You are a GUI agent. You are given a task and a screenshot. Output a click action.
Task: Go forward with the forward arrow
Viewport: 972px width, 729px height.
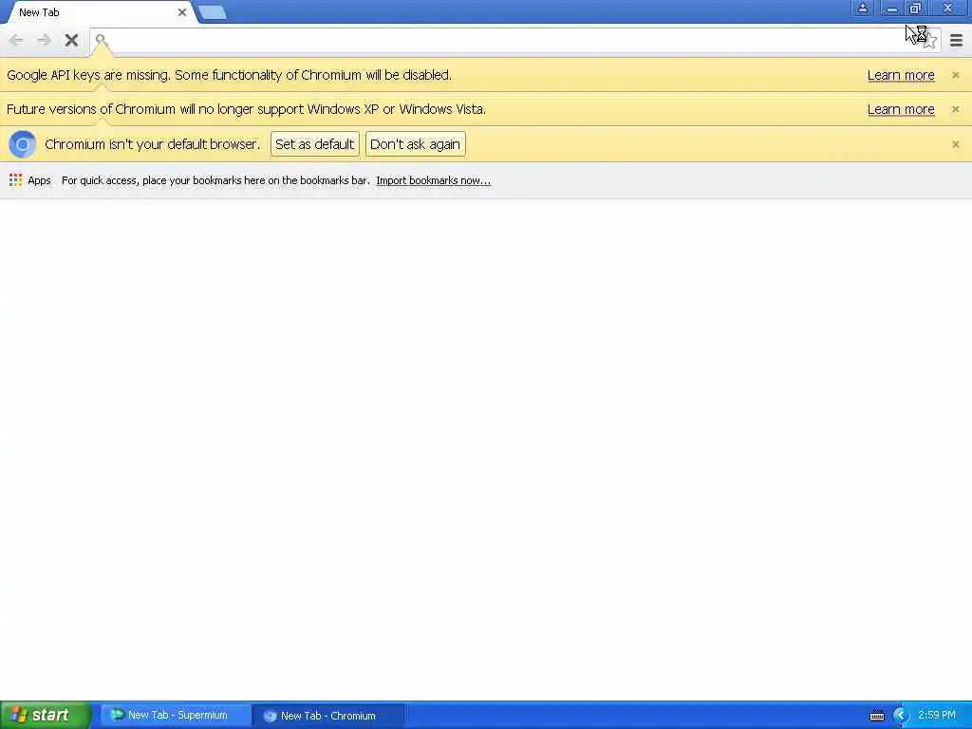coord(44,40)
